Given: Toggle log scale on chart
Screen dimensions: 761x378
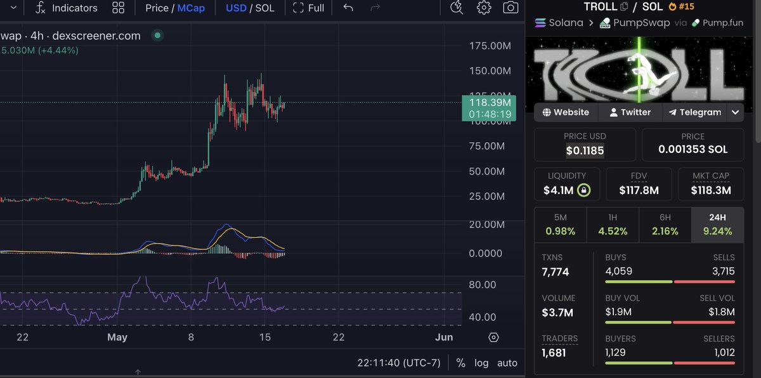Looking at the screenshot, I should (481, 363).
